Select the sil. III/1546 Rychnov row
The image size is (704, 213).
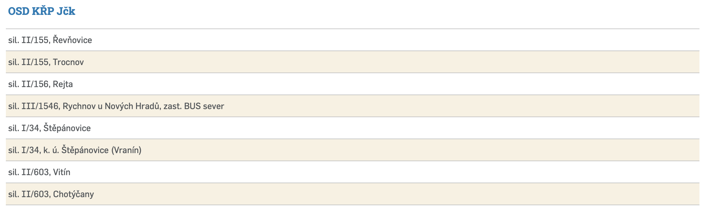tap(116, 106)
